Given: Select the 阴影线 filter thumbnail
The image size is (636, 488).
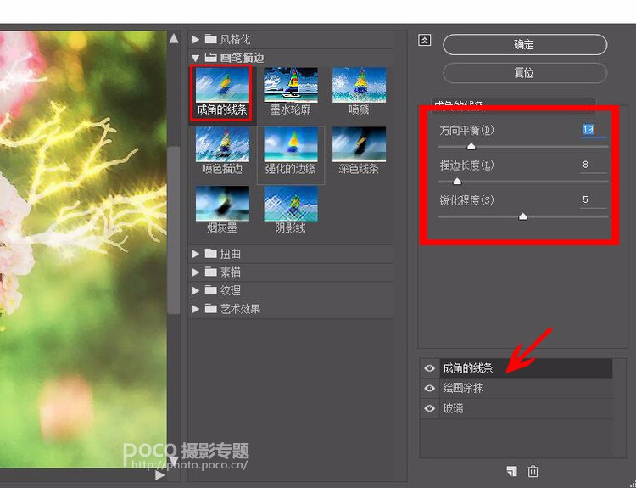Looking at the screenshot, I should tap(290, 204).
